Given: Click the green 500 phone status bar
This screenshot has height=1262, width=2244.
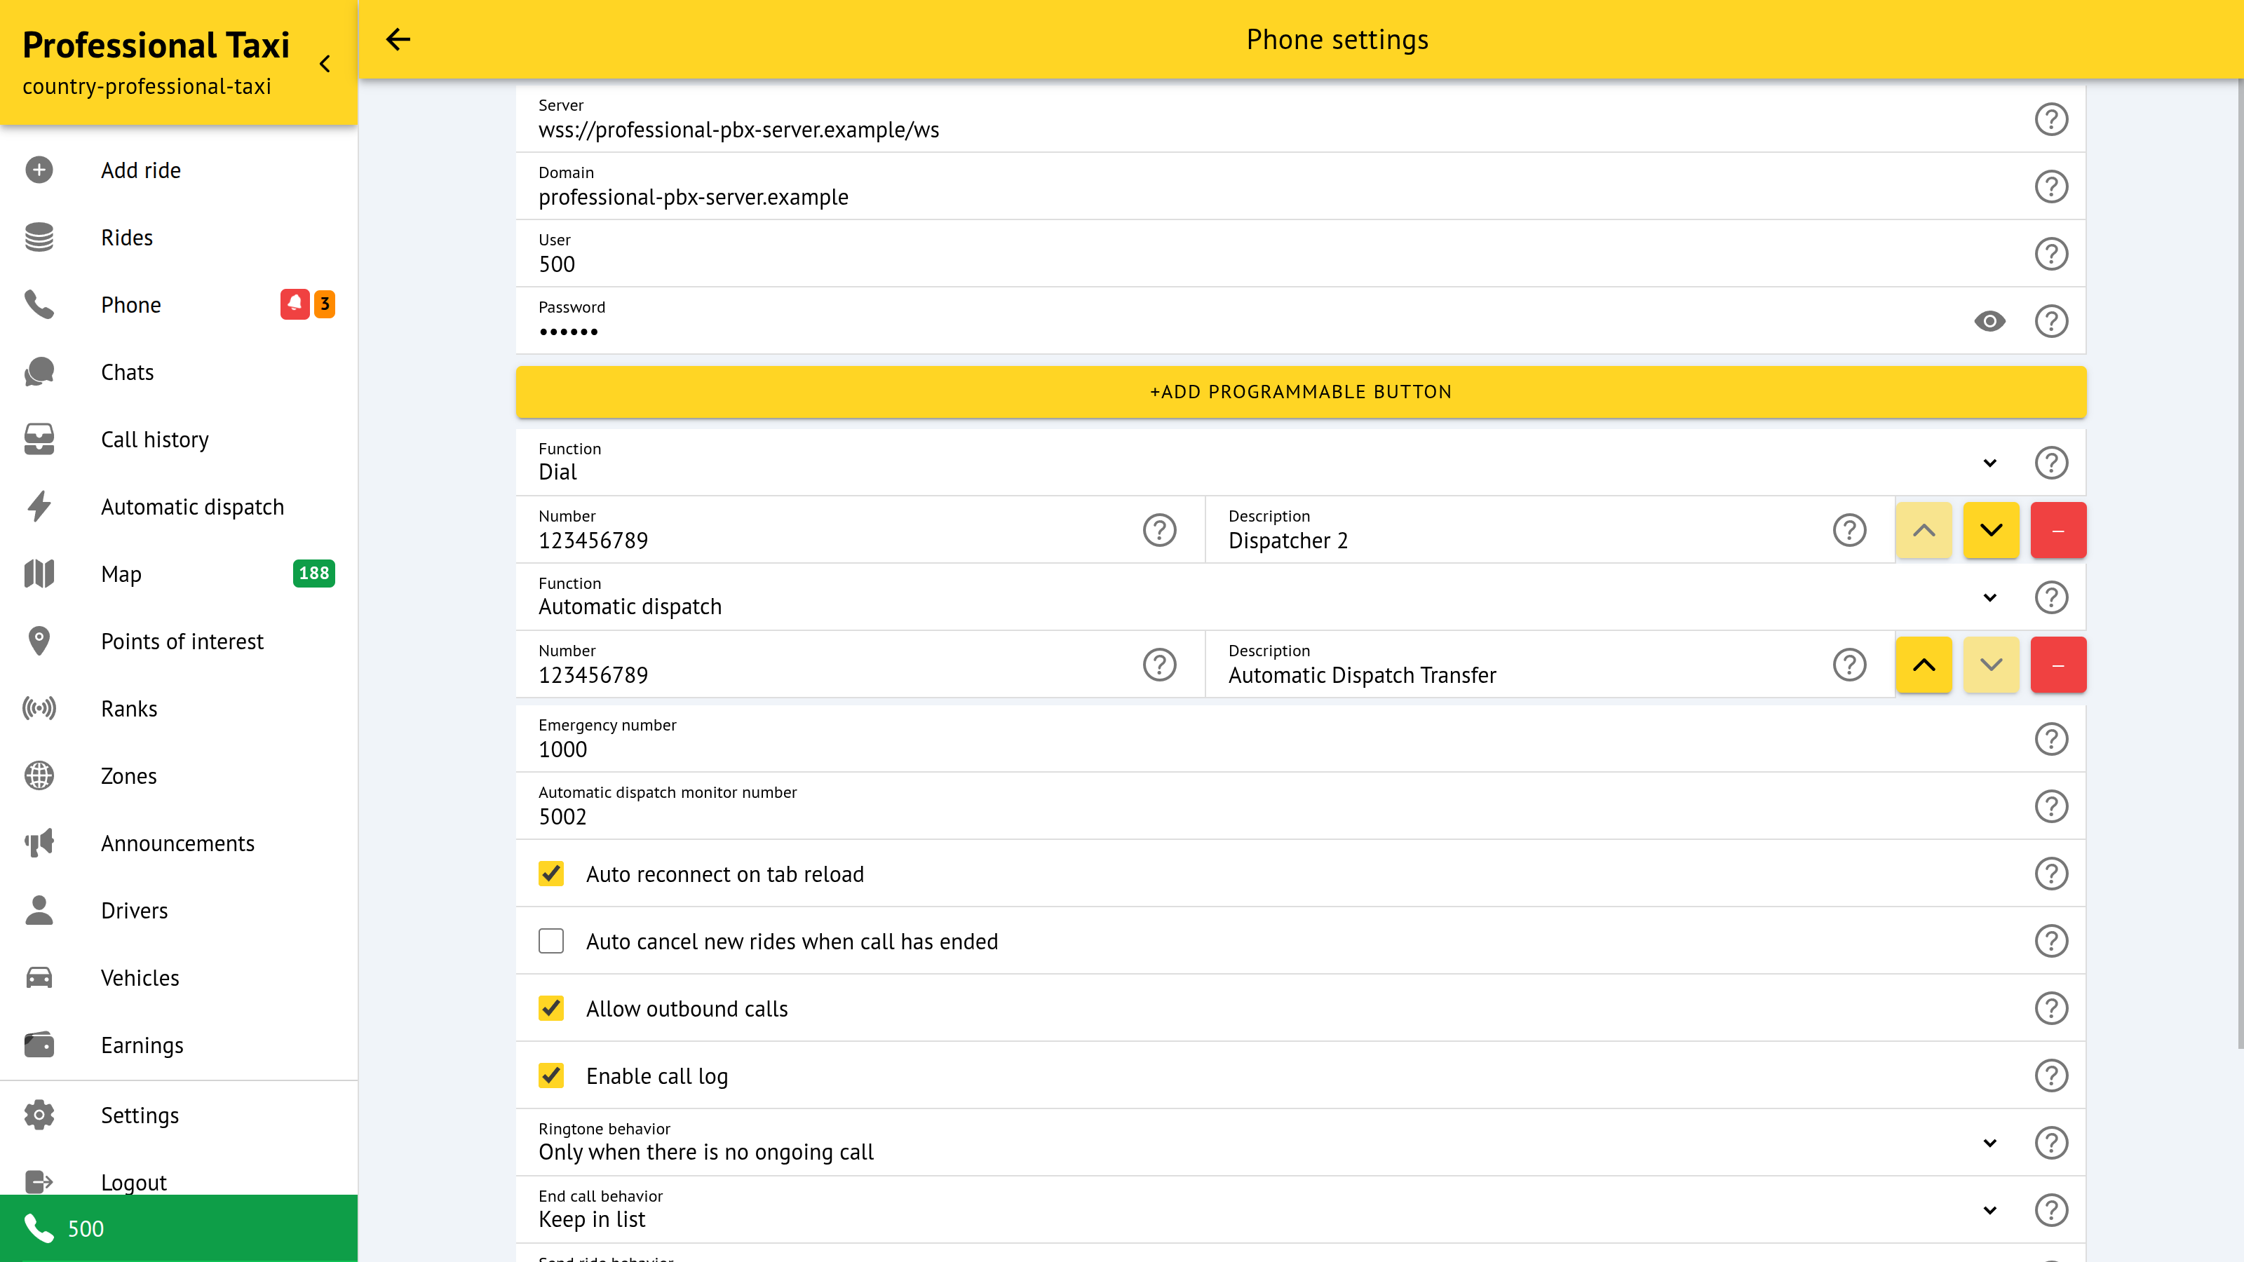Looking at the screenshot, I should tap(179, 1228).
